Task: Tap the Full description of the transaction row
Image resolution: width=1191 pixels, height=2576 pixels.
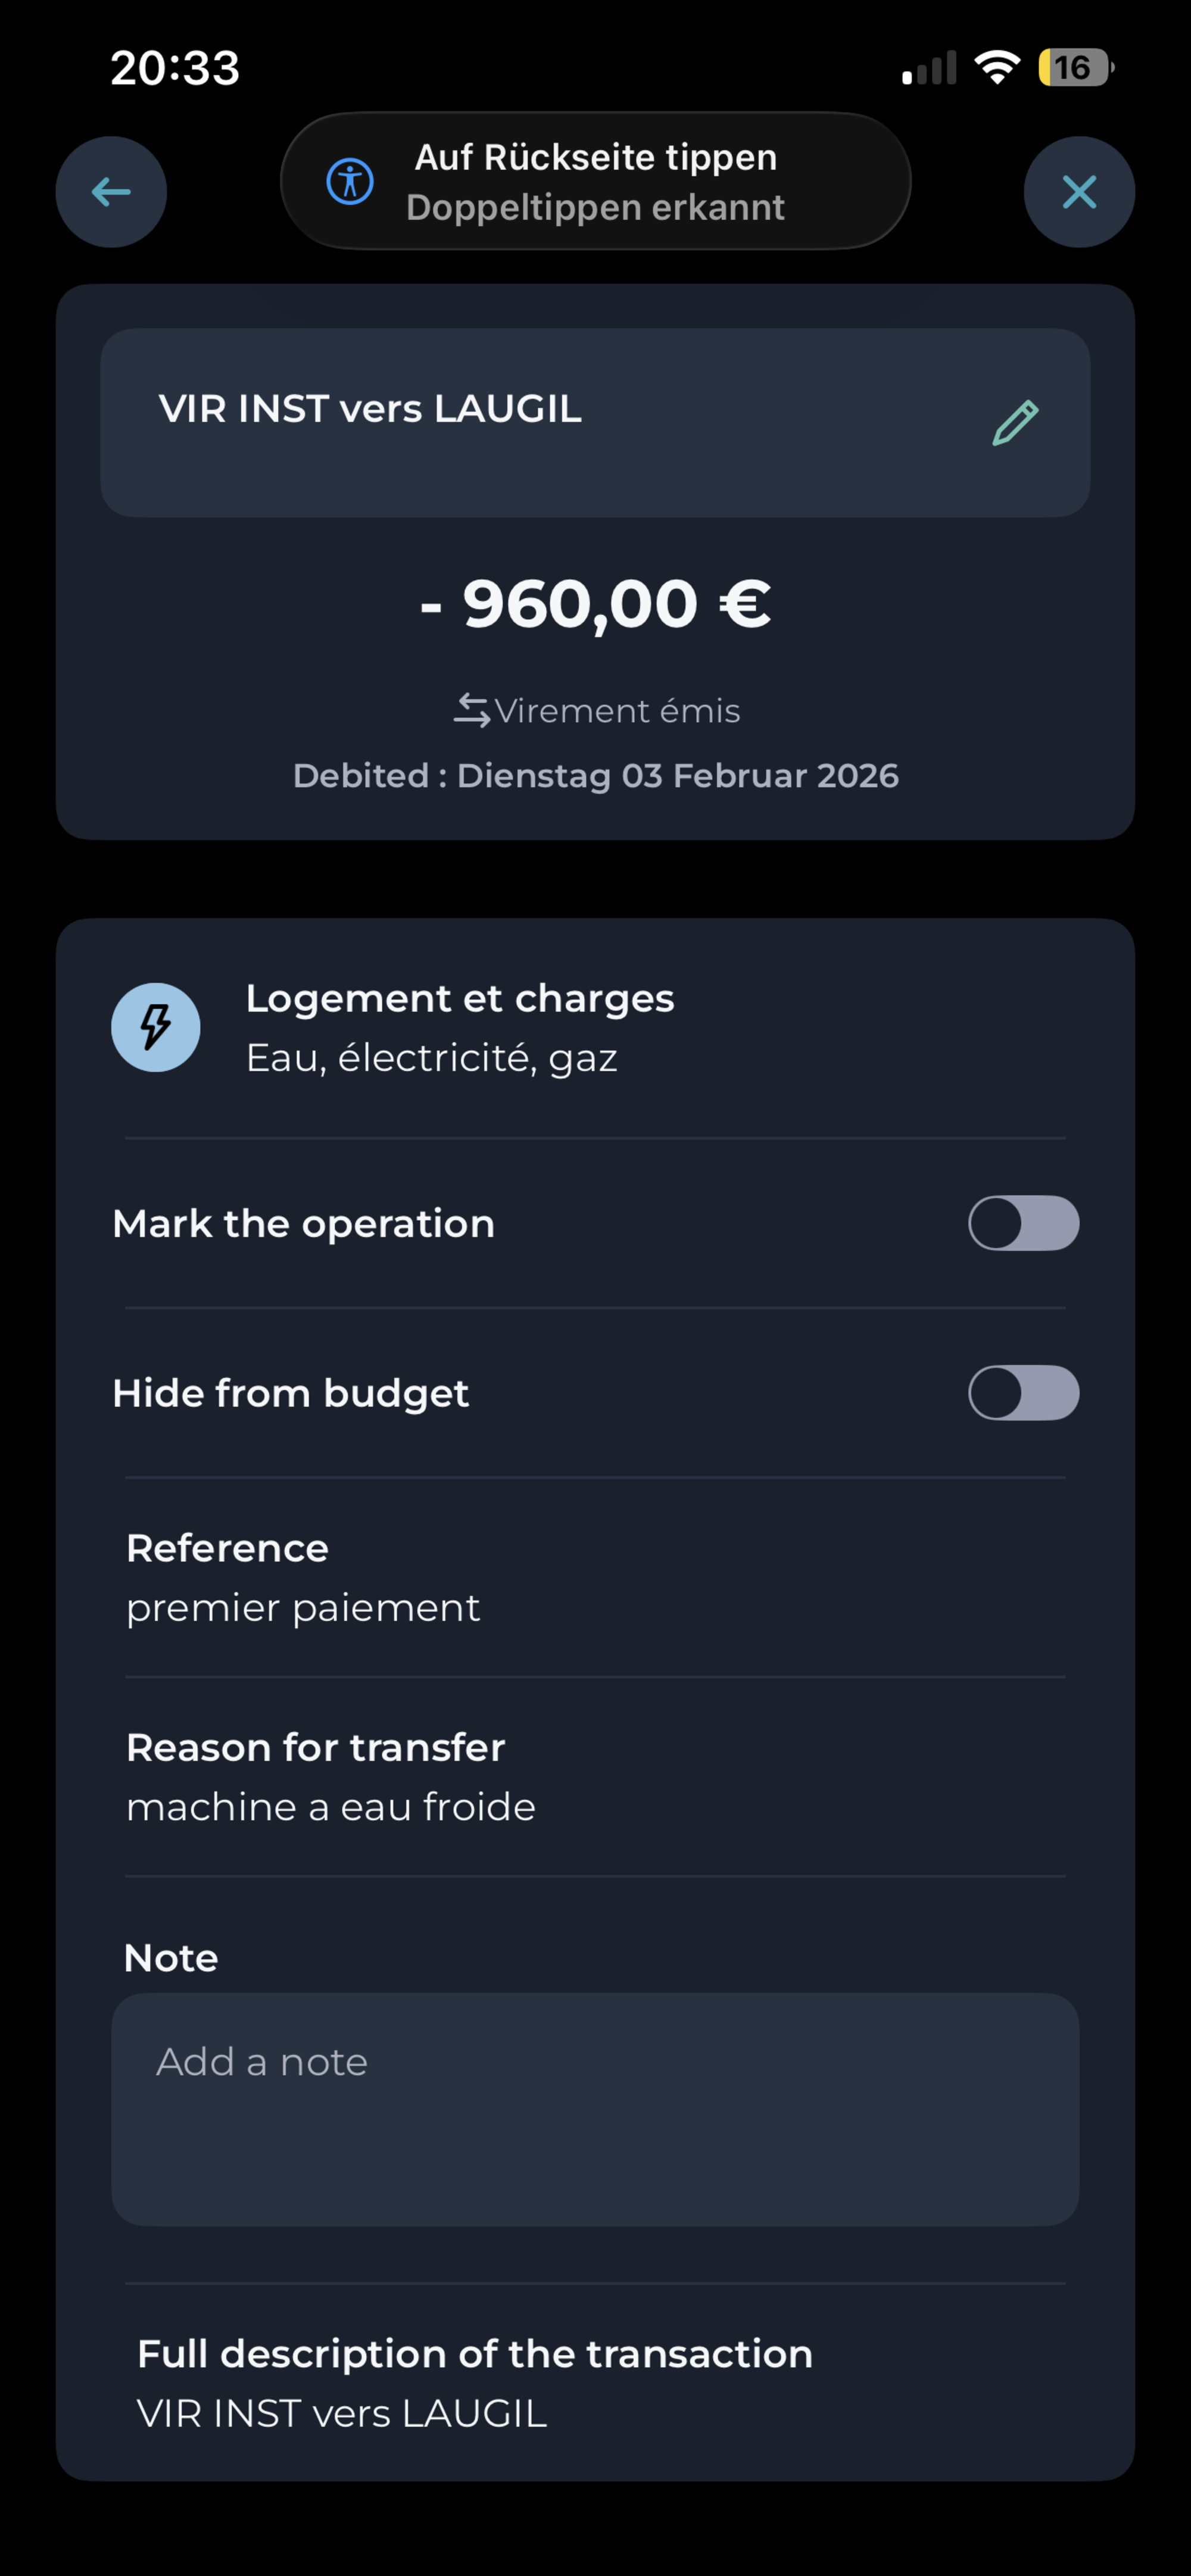Action: (595, 2383)
